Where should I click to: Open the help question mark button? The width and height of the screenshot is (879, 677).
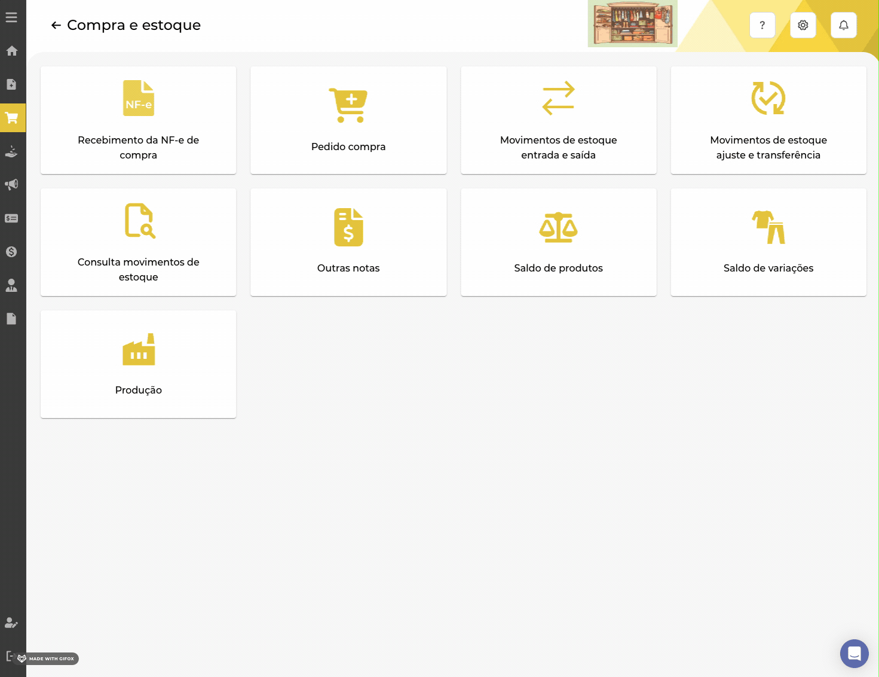pyautogui.click(x=762, y=25)
